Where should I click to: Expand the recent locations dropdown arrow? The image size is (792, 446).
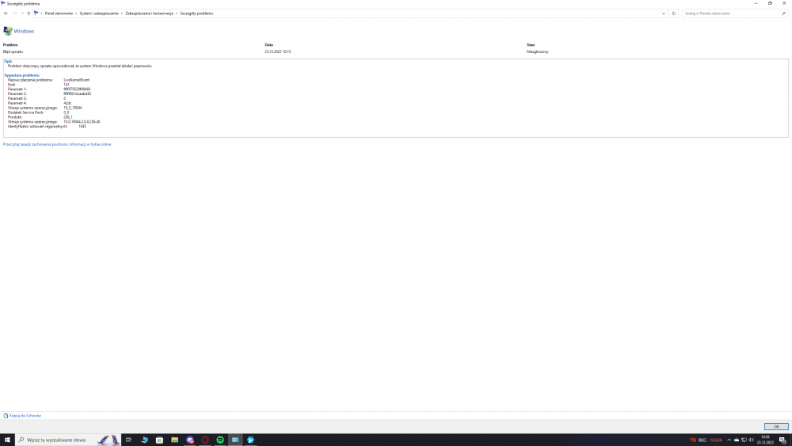(22, 13)
